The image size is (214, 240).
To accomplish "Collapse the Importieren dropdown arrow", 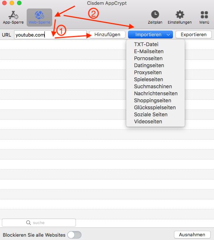I will pos(168,35).
